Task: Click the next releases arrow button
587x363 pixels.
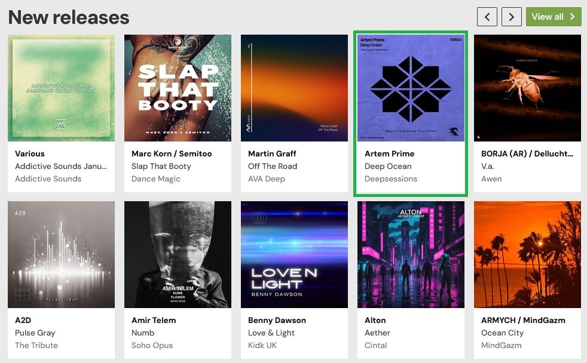Action: (511, 17)
